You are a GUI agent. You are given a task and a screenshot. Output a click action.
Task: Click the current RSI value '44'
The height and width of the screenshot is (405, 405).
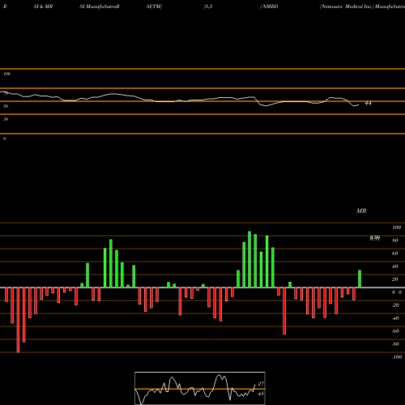click(368, 103)
